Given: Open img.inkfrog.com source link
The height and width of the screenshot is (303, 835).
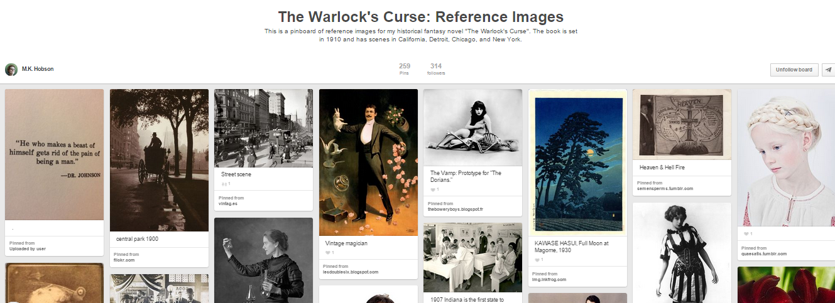Looking at the screenshot, I should (x=549, y=279).
